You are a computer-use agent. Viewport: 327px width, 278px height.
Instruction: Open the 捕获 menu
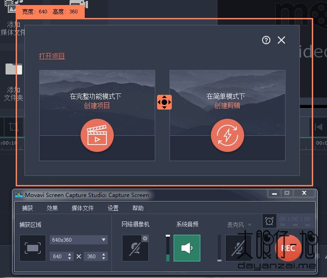pos(28,208)
